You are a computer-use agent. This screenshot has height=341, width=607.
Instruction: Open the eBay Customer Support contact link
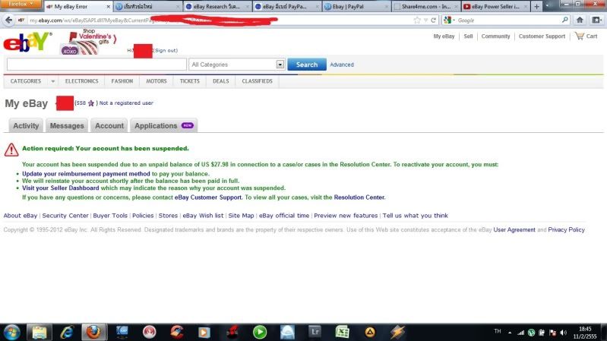click(208, 197)
